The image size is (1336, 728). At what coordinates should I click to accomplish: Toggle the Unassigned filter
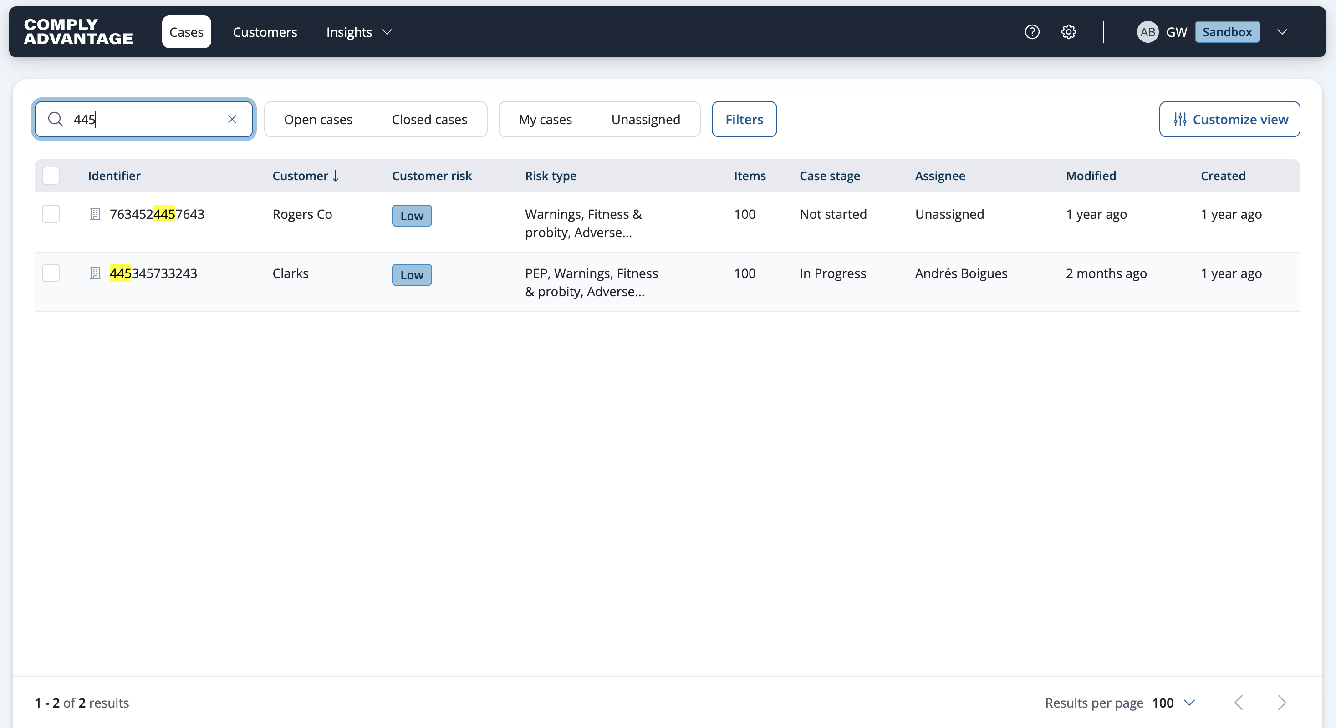pyautogui.click(x=646, y=120)
